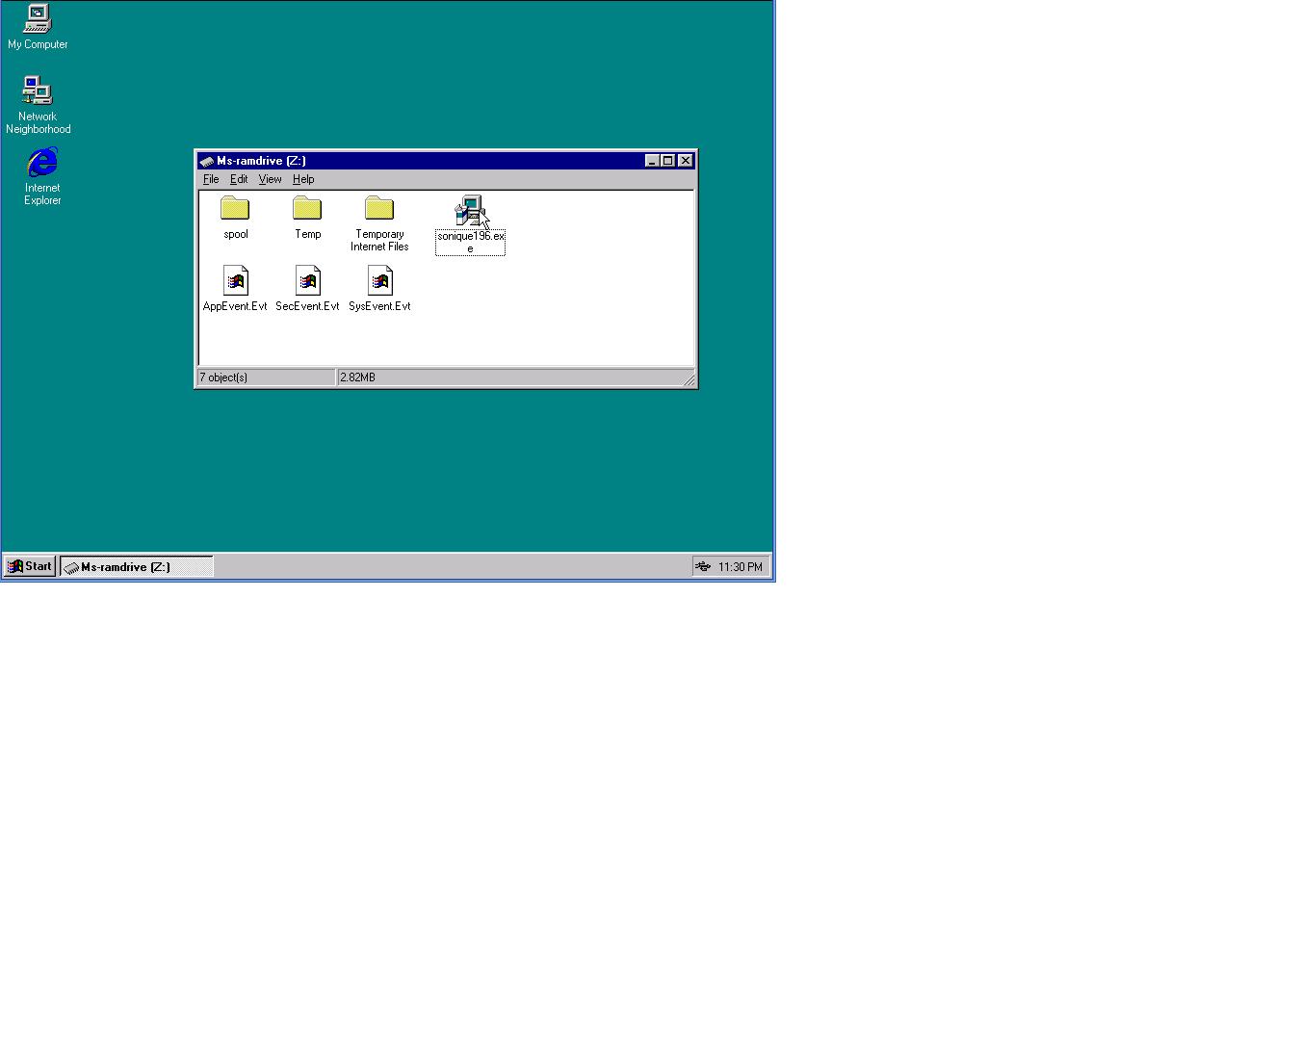Click the 'spool' folder name label
This screenshot has width=1300, height=1040.
pyautogui.click(x=236, y=234)
